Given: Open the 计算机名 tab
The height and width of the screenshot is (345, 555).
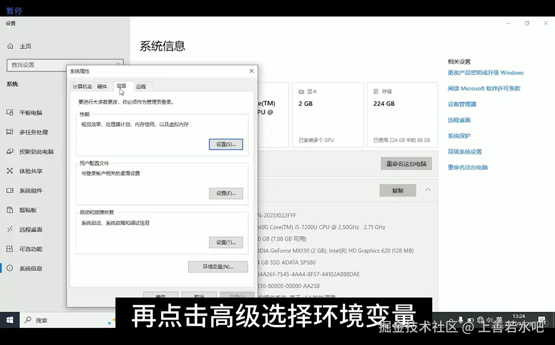Looking at the screenshot, I should 82,86.
